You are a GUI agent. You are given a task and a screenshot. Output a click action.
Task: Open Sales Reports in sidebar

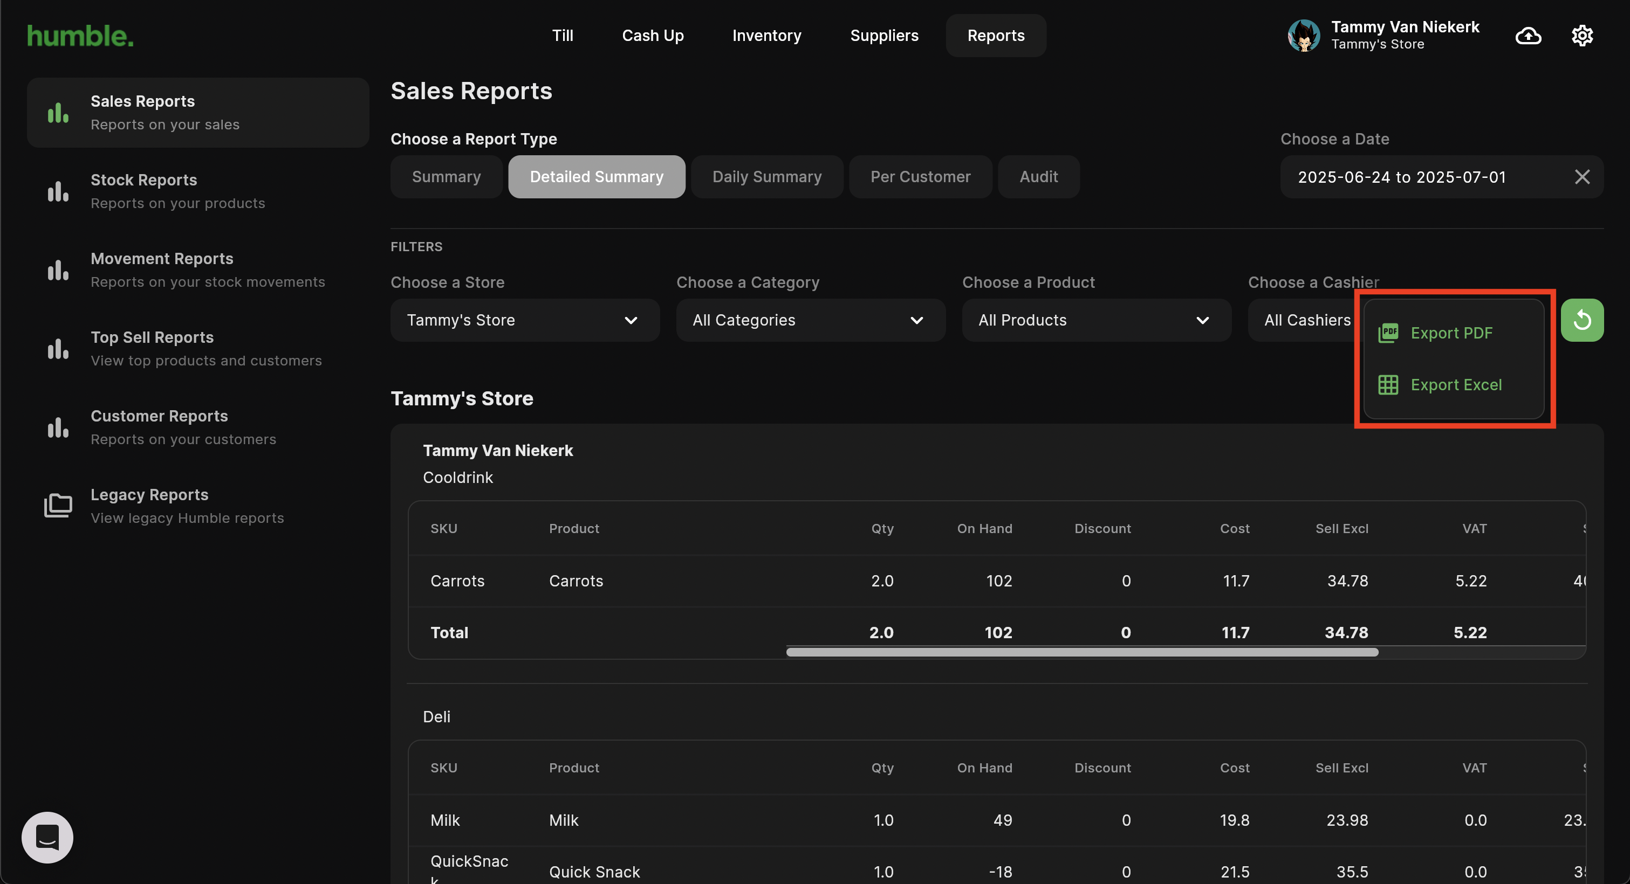point(198,113)
